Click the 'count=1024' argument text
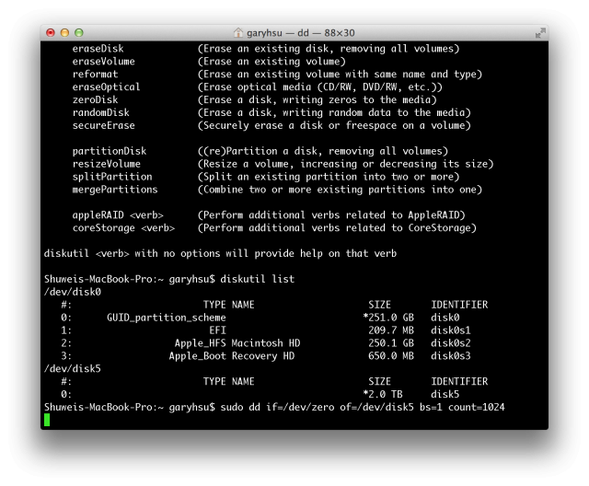 click(477, 407)
